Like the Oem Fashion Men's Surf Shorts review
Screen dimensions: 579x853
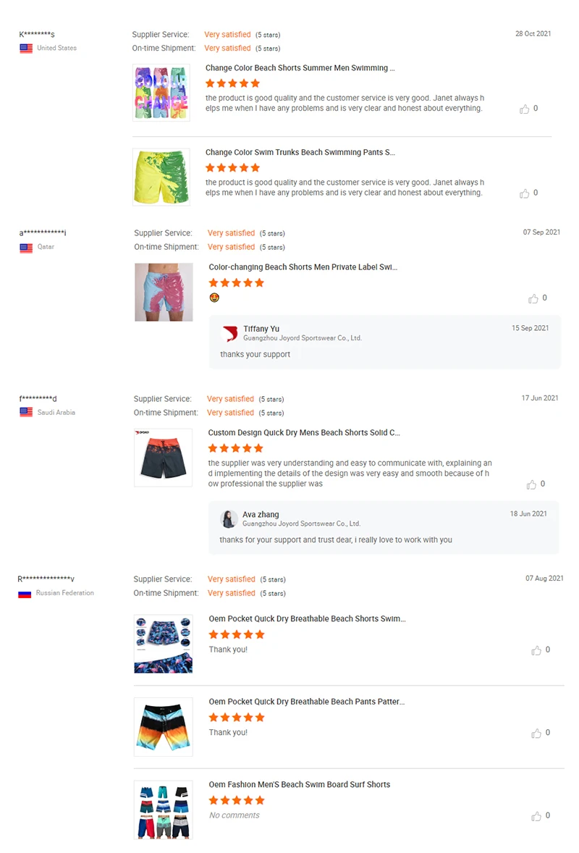tap(536, 816)
